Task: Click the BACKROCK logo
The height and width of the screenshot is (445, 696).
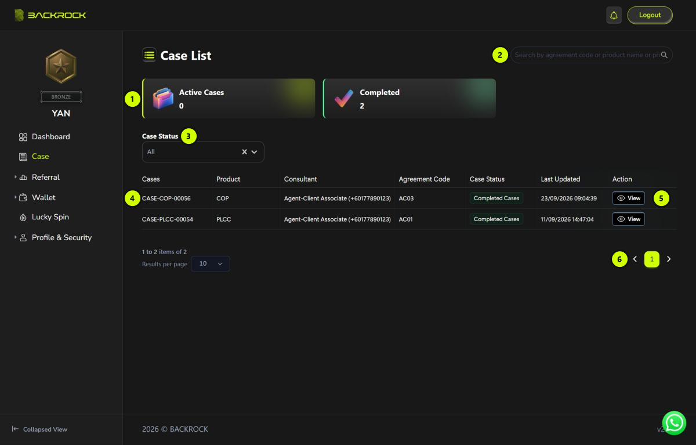Action: pos(50,15)
